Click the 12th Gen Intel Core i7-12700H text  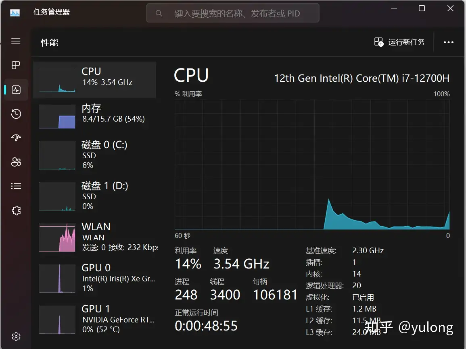[362, 78]
